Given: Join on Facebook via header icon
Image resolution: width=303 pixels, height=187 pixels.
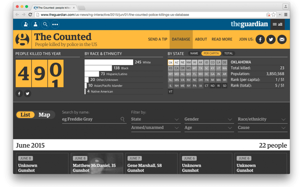Looking at the screenshot, I should [260, 39].
